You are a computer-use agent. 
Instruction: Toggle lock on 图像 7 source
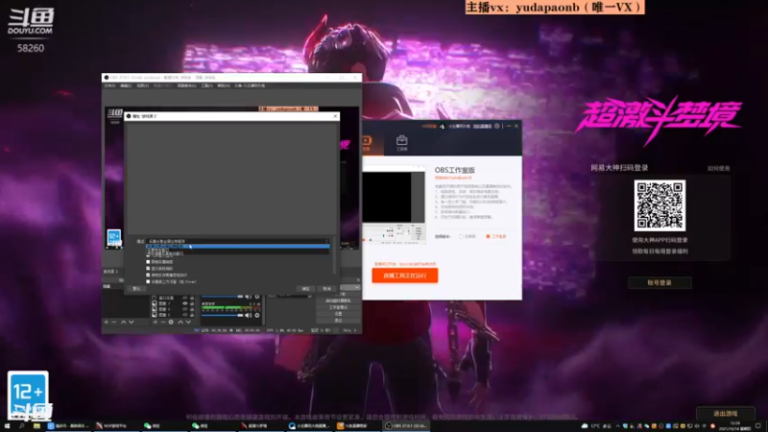(x=192, y=303)
